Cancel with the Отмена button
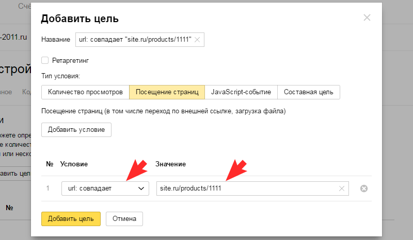The width and height of the screenshot is (413, 240). click(x=124, y=219)
